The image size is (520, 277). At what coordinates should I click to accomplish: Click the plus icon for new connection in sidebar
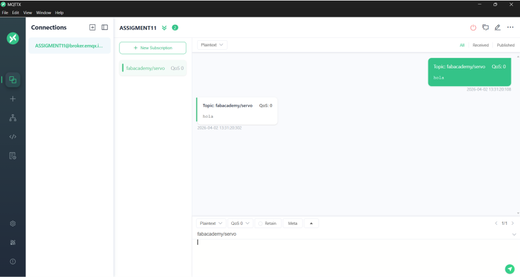[x=12, y=99]
